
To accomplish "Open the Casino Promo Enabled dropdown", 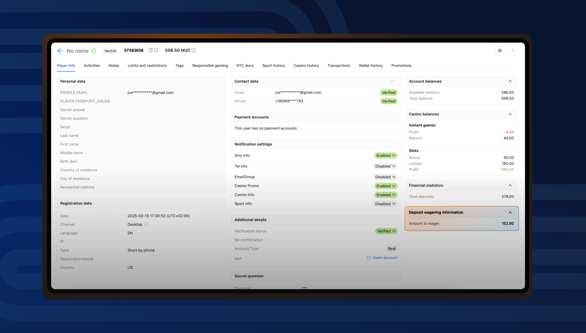I will 386,186.
